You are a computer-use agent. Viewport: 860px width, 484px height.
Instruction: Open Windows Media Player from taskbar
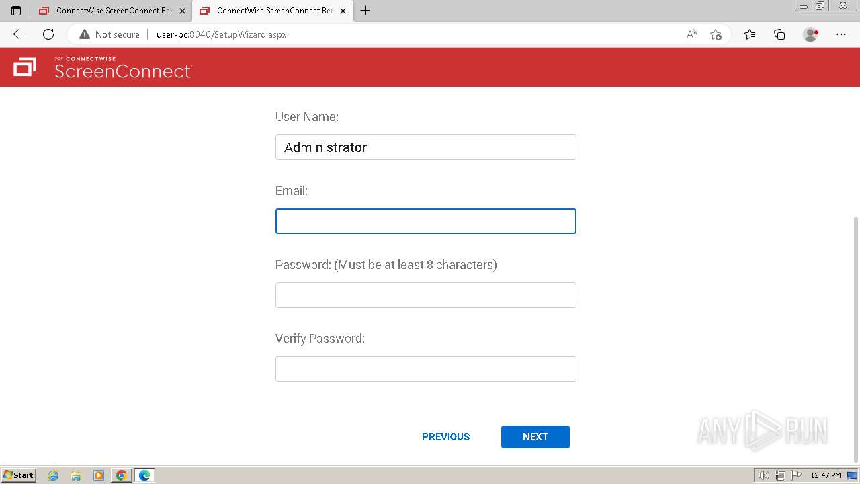point(99,475)
